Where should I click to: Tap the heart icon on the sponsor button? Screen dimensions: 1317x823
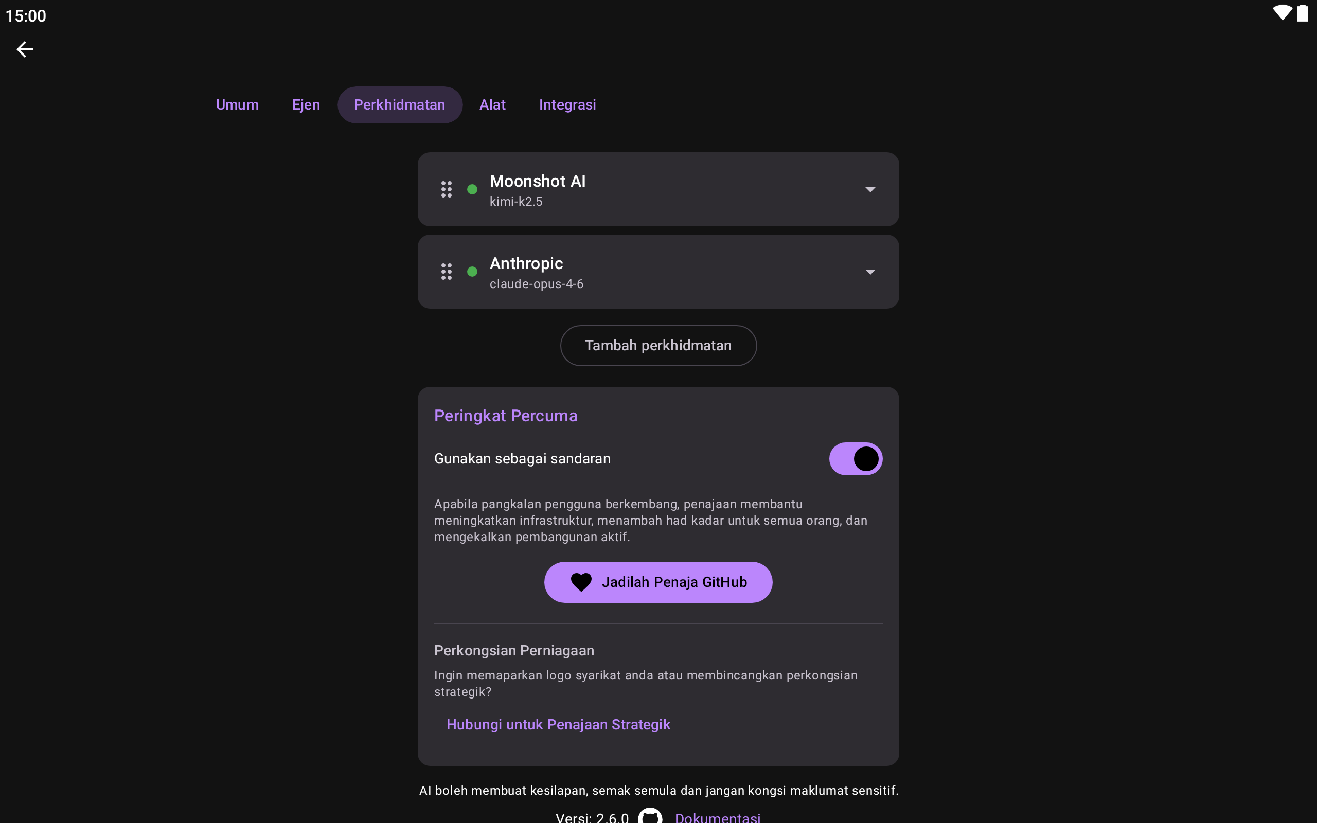581,582
